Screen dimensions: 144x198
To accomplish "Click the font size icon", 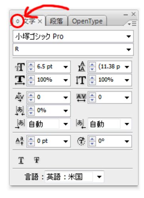I will 20,67.
